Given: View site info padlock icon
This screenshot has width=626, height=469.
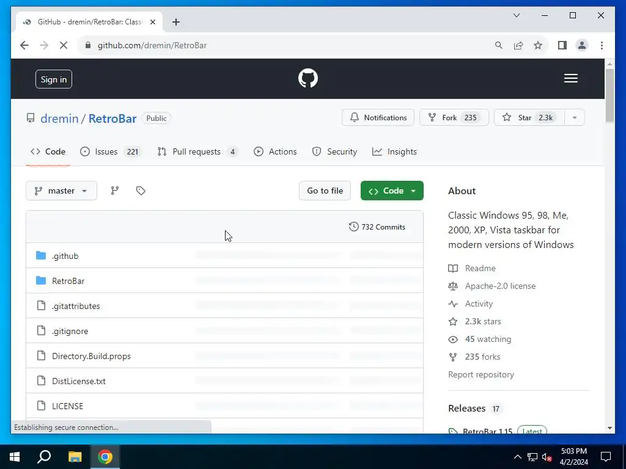Looking at the screenshot, I should pyautogui.click(x=88, y=45).
